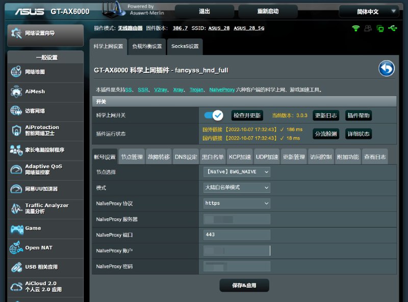The height and width of the screenshot is (302, 408).
Task: Switch to Socks5设置 tab
Action: 185,46
